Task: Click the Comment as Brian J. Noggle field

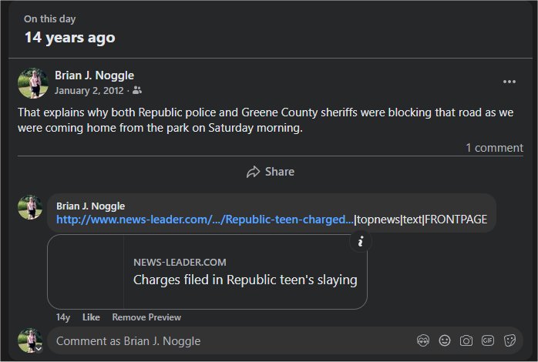Action: coord(231,340)
